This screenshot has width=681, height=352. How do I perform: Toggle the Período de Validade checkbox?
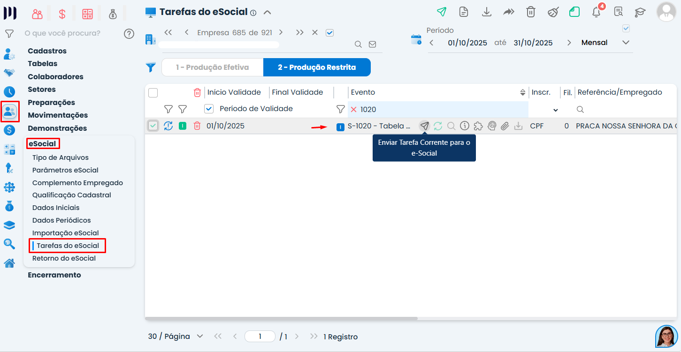209,109
